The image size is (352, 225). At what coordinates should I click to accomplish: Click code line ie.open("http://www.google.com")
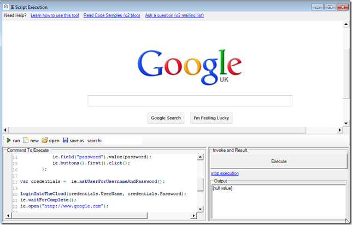(64, 206)
